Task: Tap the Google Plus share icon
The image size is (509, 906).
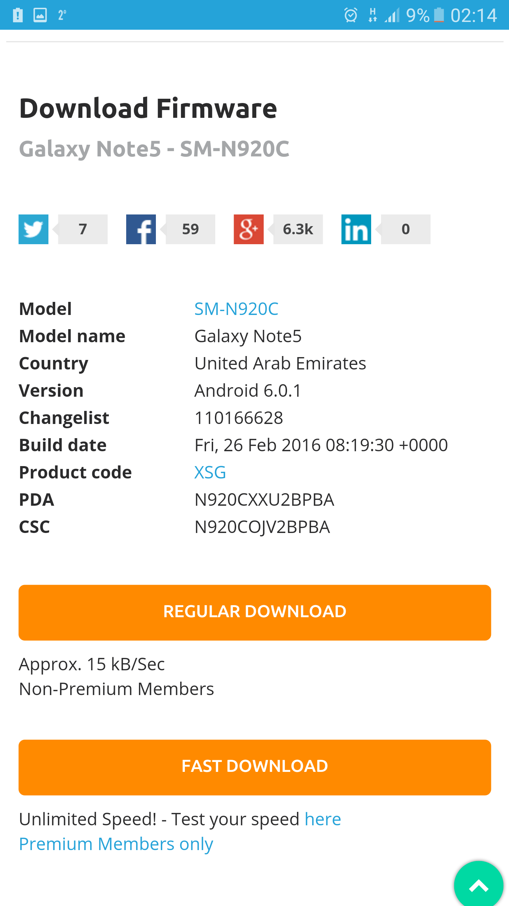Action: pos(248,229)
